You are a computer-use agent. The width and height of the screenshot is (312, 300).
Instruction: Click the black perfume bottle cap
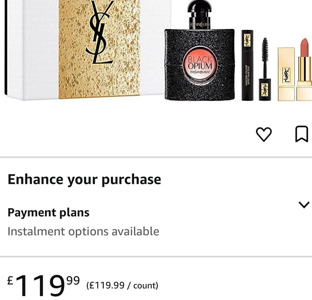pyautogui.click(x=199, y=15)
